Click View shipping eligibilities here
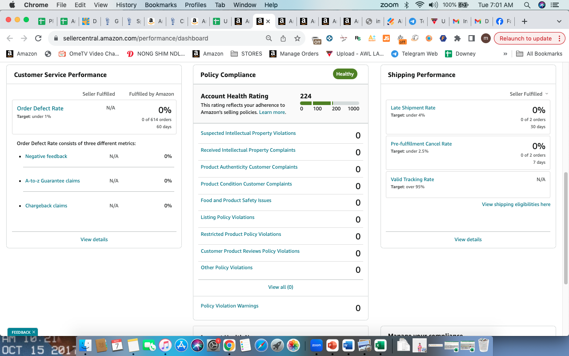The width and height of the screenshot is (569, 356). tap(516, 204)
